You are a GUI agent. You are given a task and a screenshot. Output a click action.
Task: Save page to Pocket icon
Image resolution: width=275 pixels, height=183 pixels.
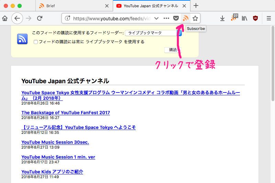point(176,18)
